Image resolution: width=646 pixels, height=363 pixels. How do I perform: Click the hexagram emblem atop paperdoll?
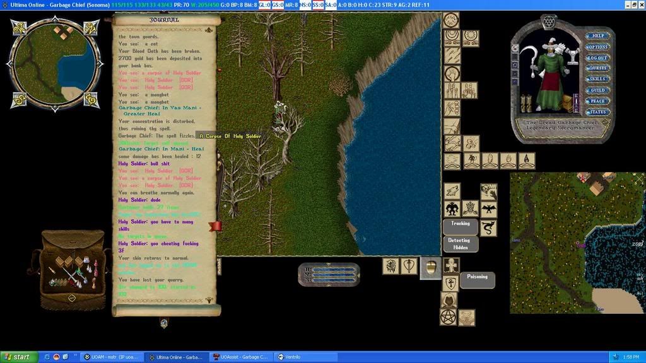548,22
